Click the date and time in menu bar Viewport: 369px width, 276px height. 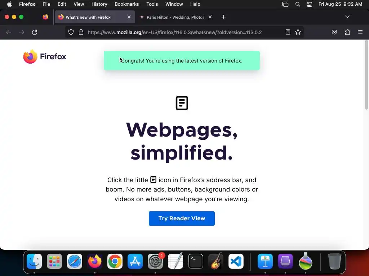click(340, 4)
